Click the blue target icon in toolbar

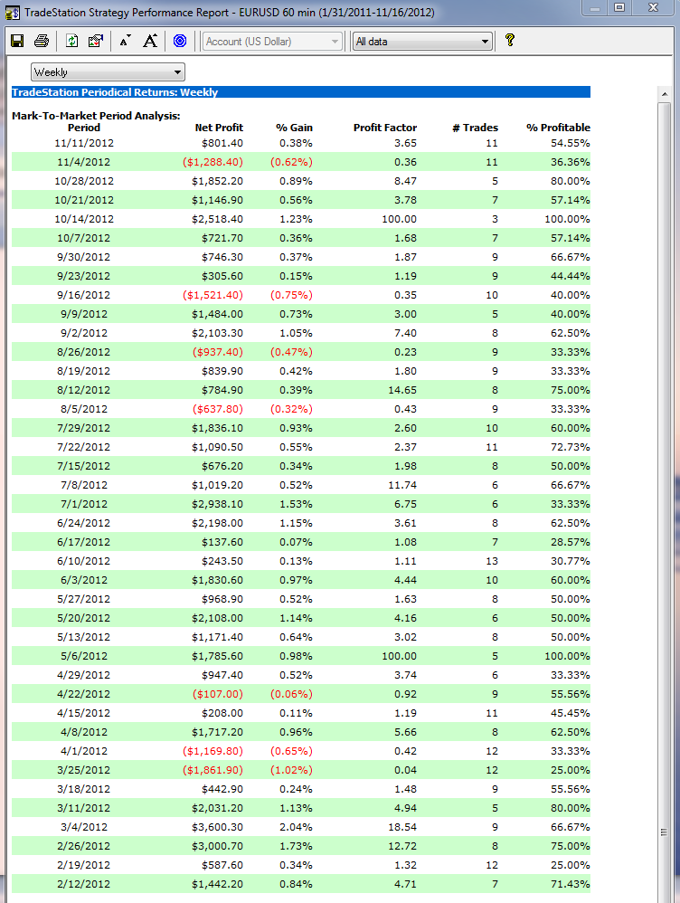[x=179, y=41]
